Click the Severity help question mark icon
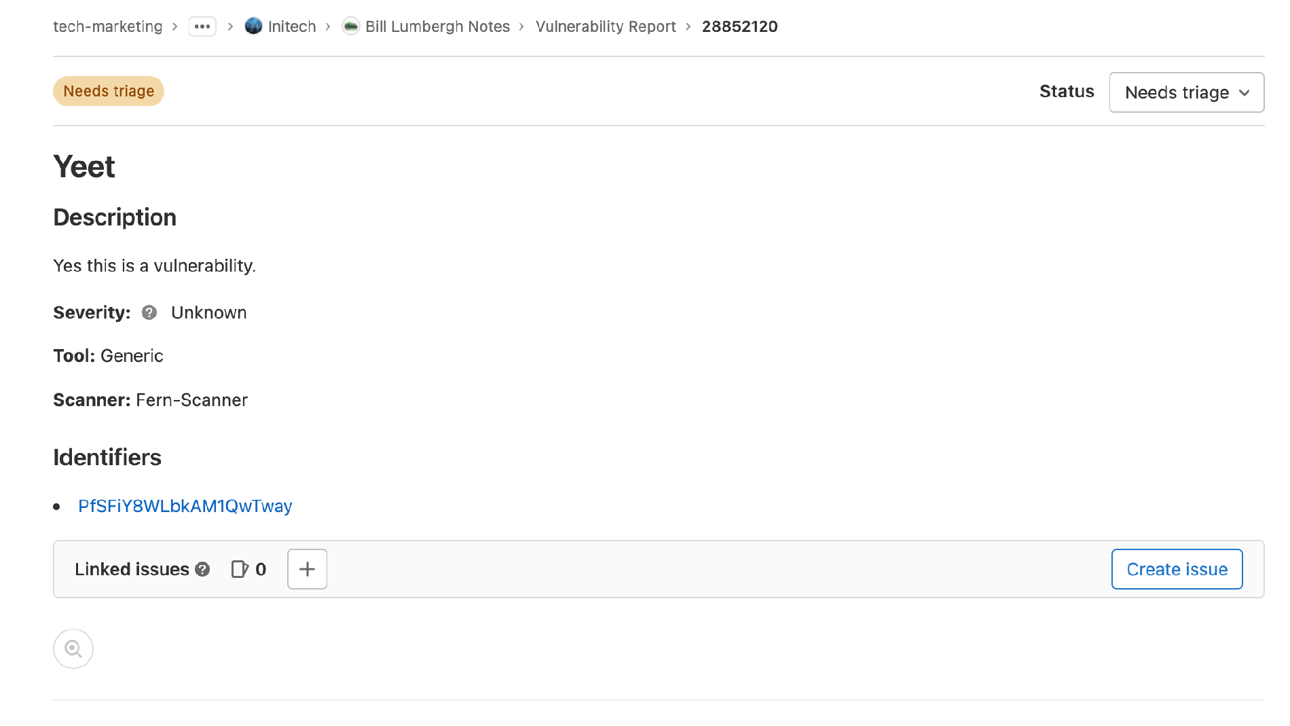1290x726 pixels. pos(149,312)
